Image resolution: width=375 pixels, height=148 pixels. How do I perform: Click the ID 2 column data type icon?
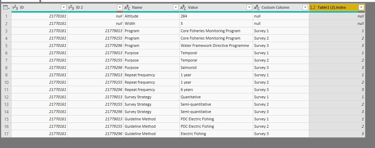click(x=71, y=8)
